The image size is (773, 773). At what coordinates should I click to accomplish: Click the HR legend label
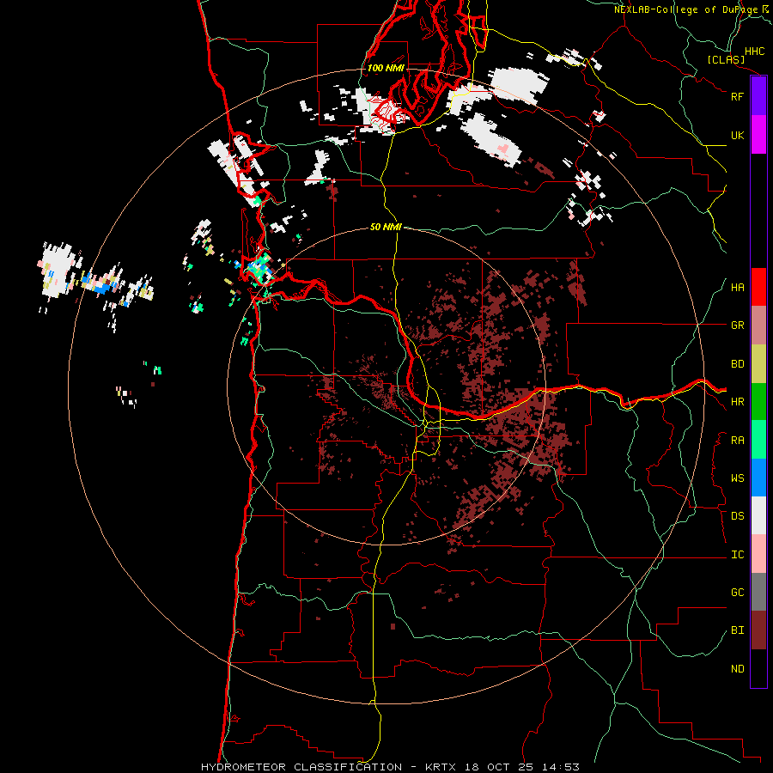pos(737,402)
